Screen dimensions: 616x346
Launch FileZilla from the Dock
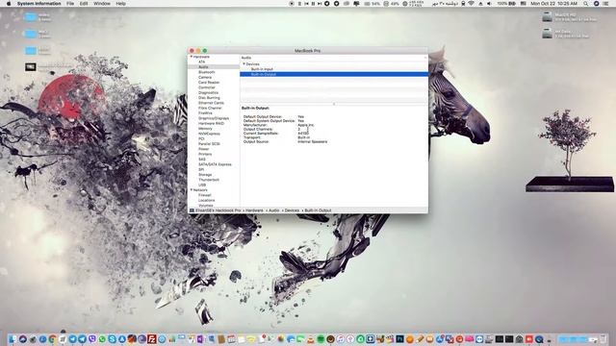152,339
